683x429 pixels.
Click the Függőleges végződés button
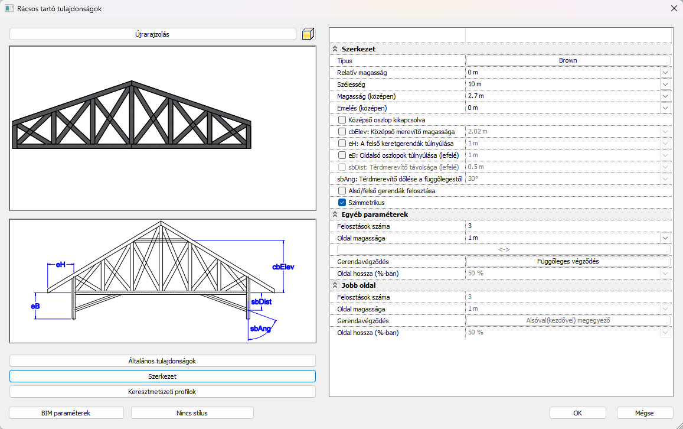click(x=568, y=261)
